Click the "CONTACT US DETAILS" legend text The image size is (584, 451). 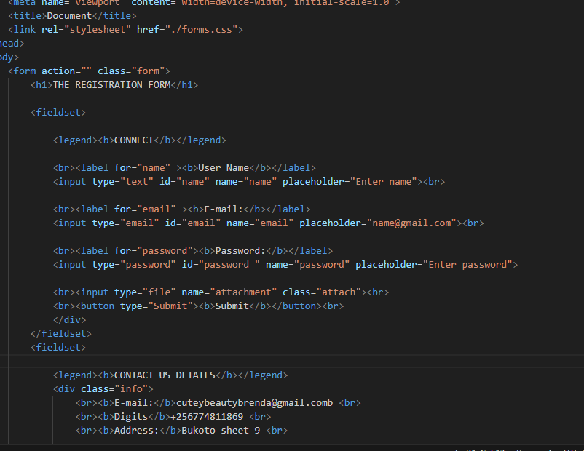click(x=165, y=375)
